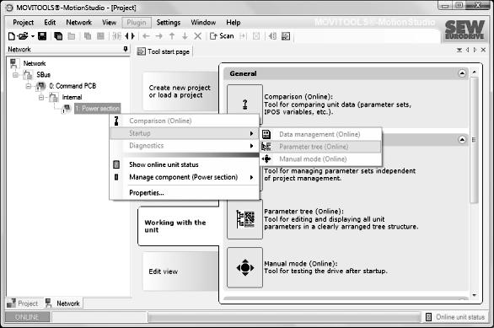494x328 pixels.
Task: Open the tab list dropdown at top right
Action: click(459, 50)
